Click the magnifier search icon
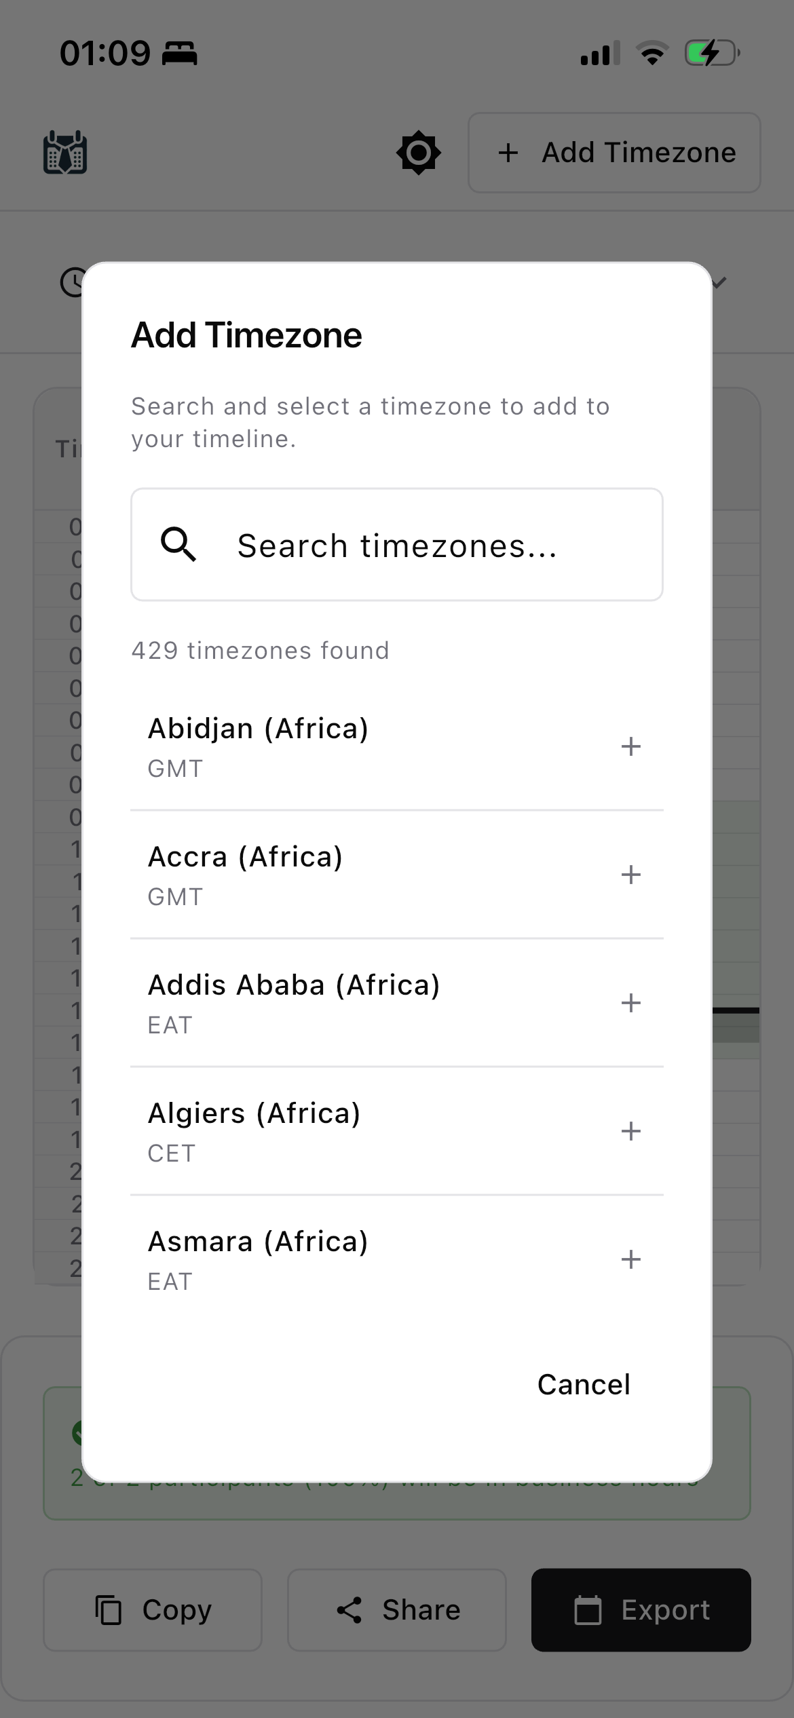 point(178,544)
